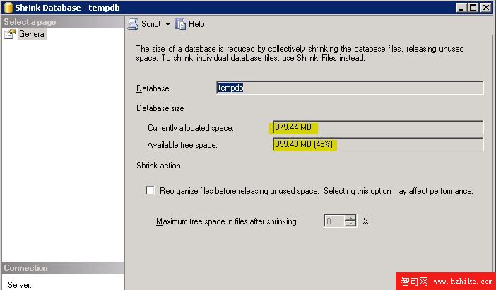Select the General page icon

coord(10,34)
